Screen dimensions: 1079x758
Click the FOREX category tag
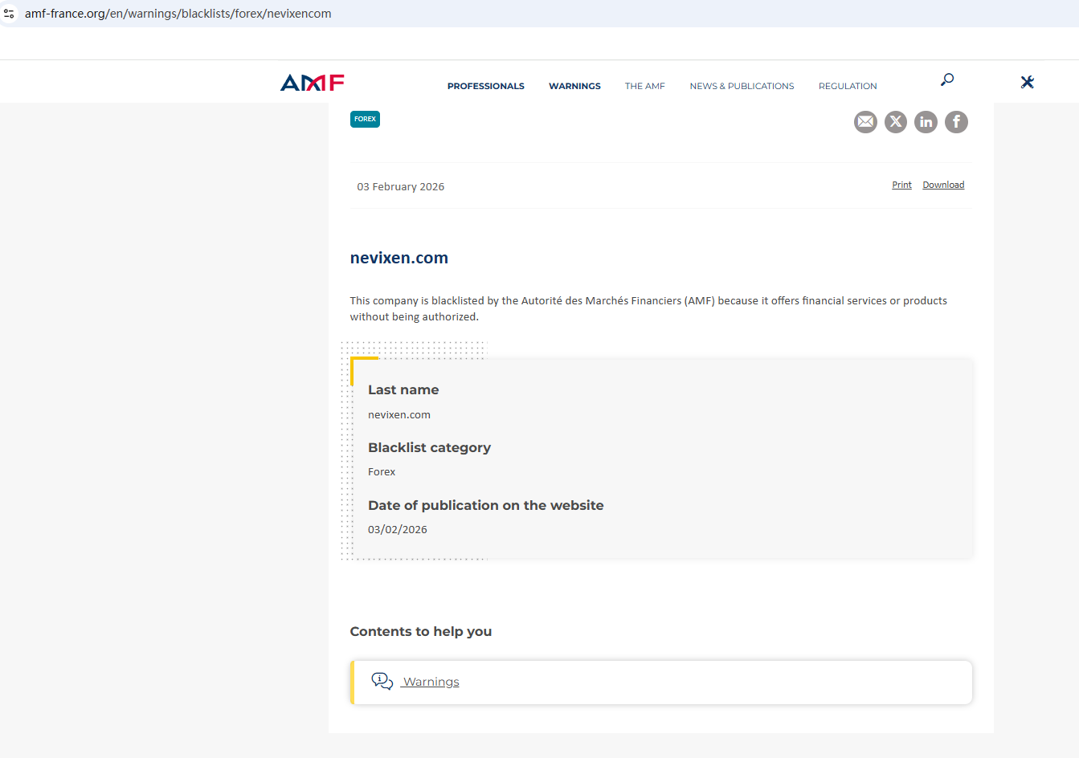(365, 119)
